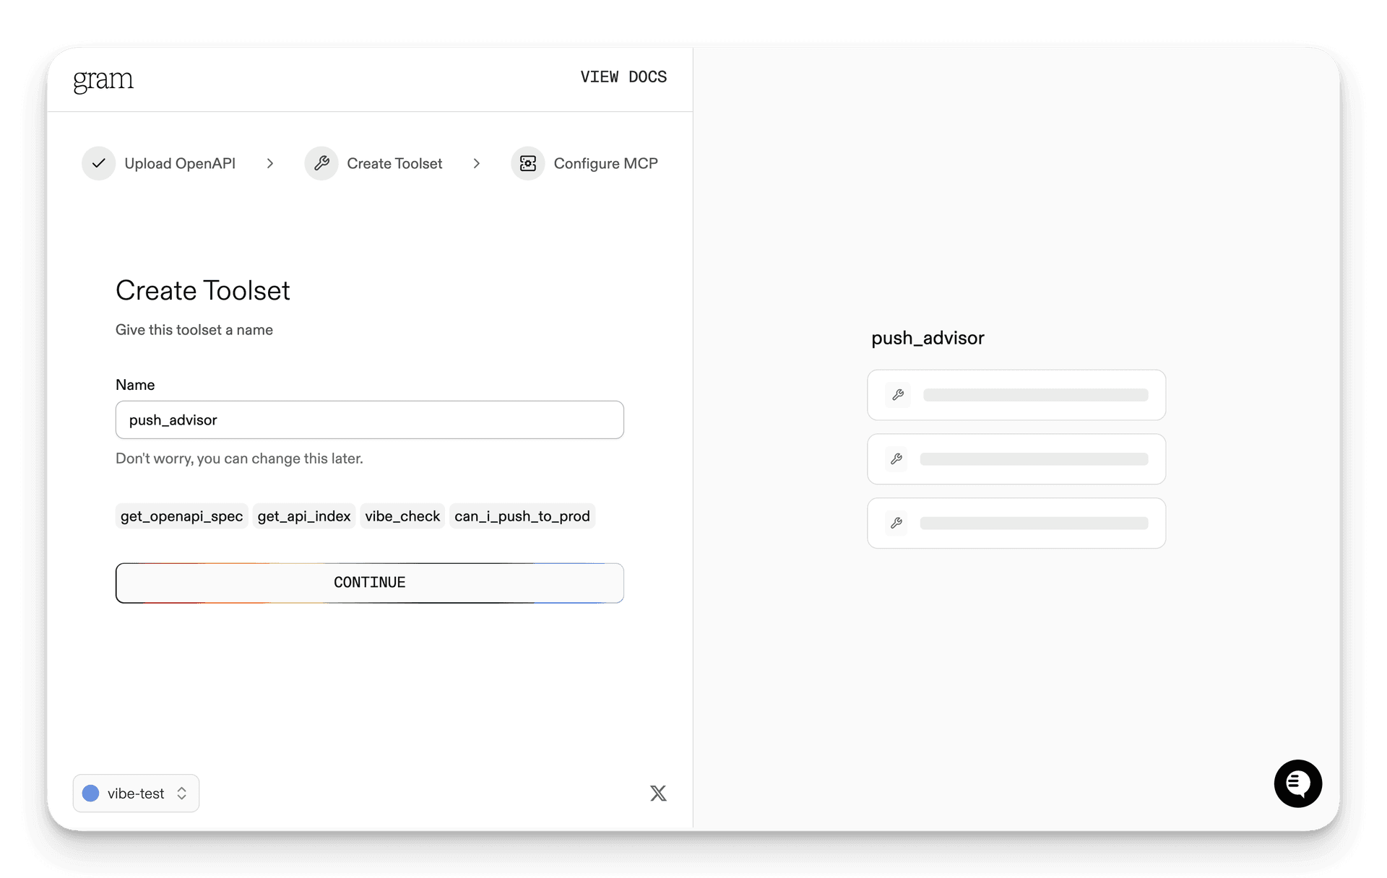The height and width of the screenshot is (878, 1387).
Task: Click the gram logo
Action: (103, 79)
